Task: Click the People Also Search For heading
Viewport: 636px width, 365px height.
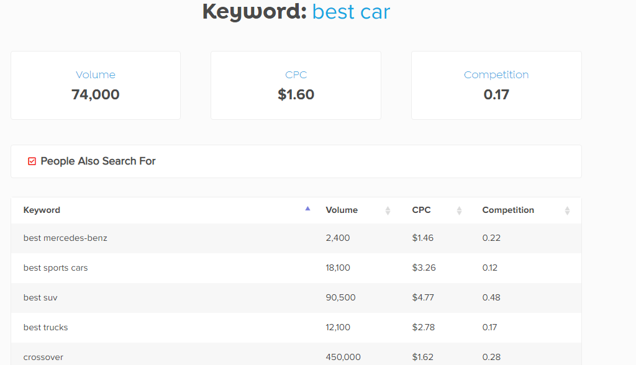Action: point(98,161)
